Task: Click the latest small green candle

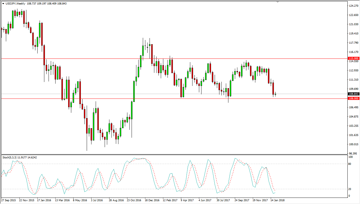Action: [276, 94]
